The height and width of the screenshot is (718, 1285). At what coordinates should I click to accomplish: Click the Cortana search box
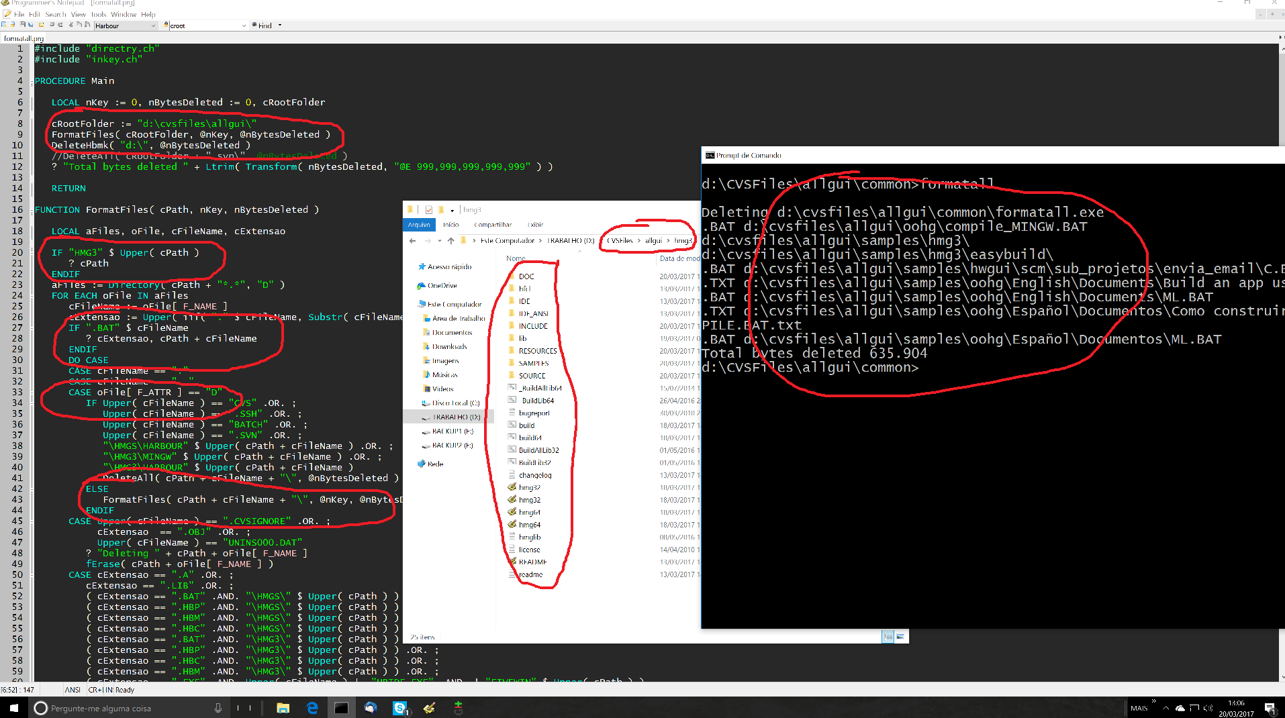(x=121, y=708)
